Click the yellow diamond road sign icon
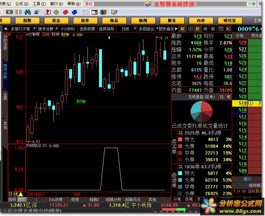 click(x=56, y=12)
